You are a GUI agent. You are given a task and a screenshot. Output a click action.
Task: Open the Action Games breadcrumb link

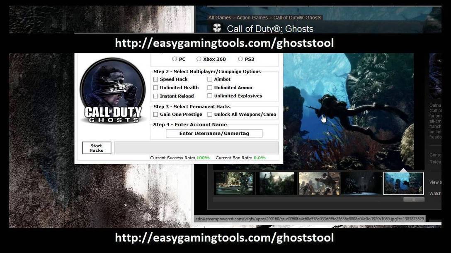click(x=252, y=17)
